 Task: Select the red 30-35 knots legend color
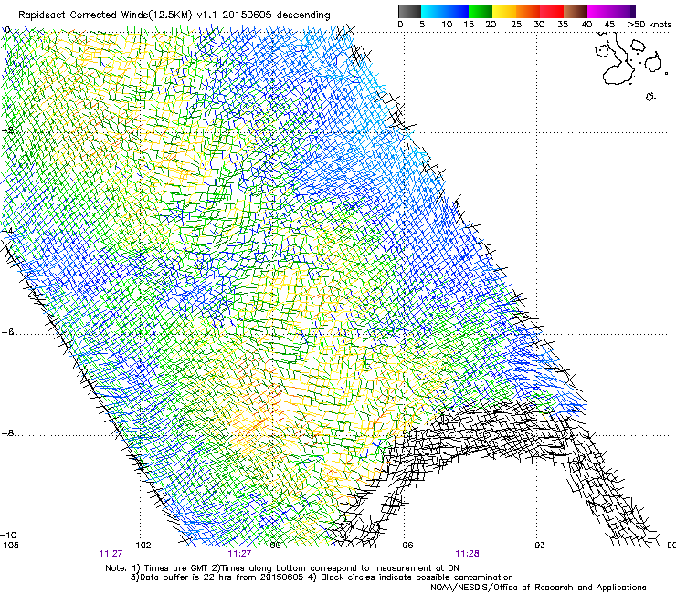pos(551,11)
